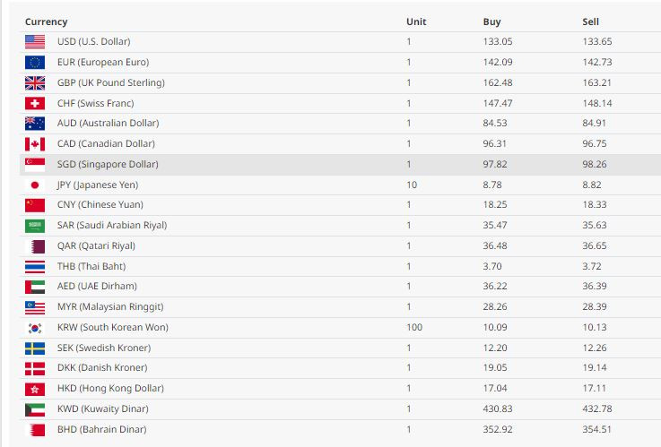Click the United States flag icon
661x447 pixels.
(35, 42)
